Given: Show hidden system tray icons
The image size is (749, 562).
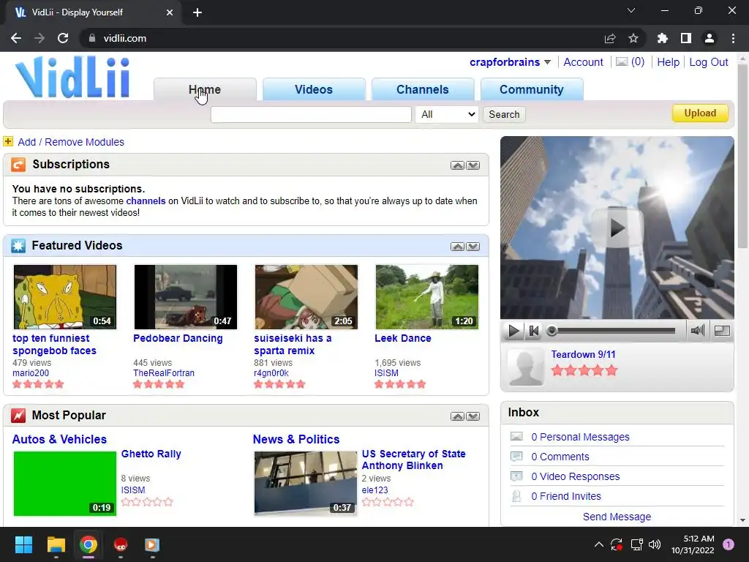Looking at the screenshot, I should pos(598,544).
